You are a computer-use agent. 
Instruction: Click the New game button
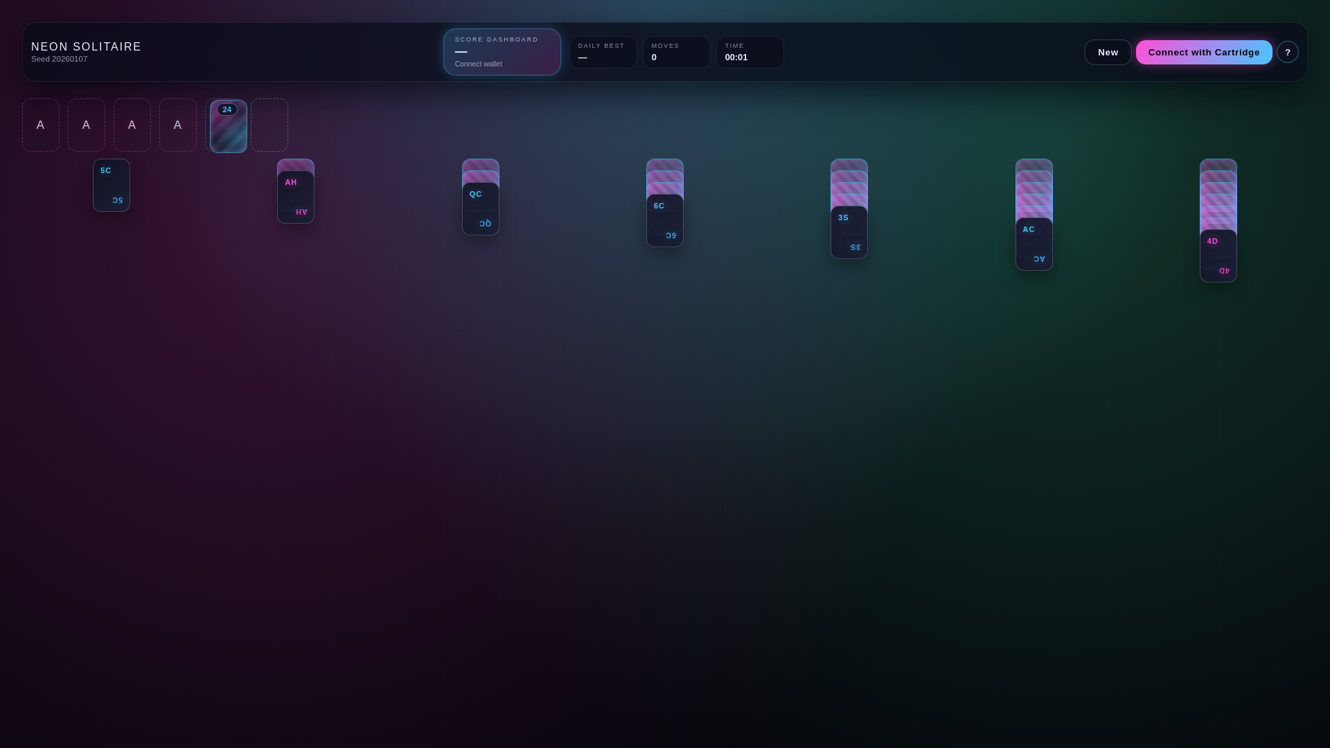tap(1108, 52)
